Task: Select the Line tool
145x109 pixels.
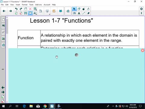Action: click(x=84, y=13)
